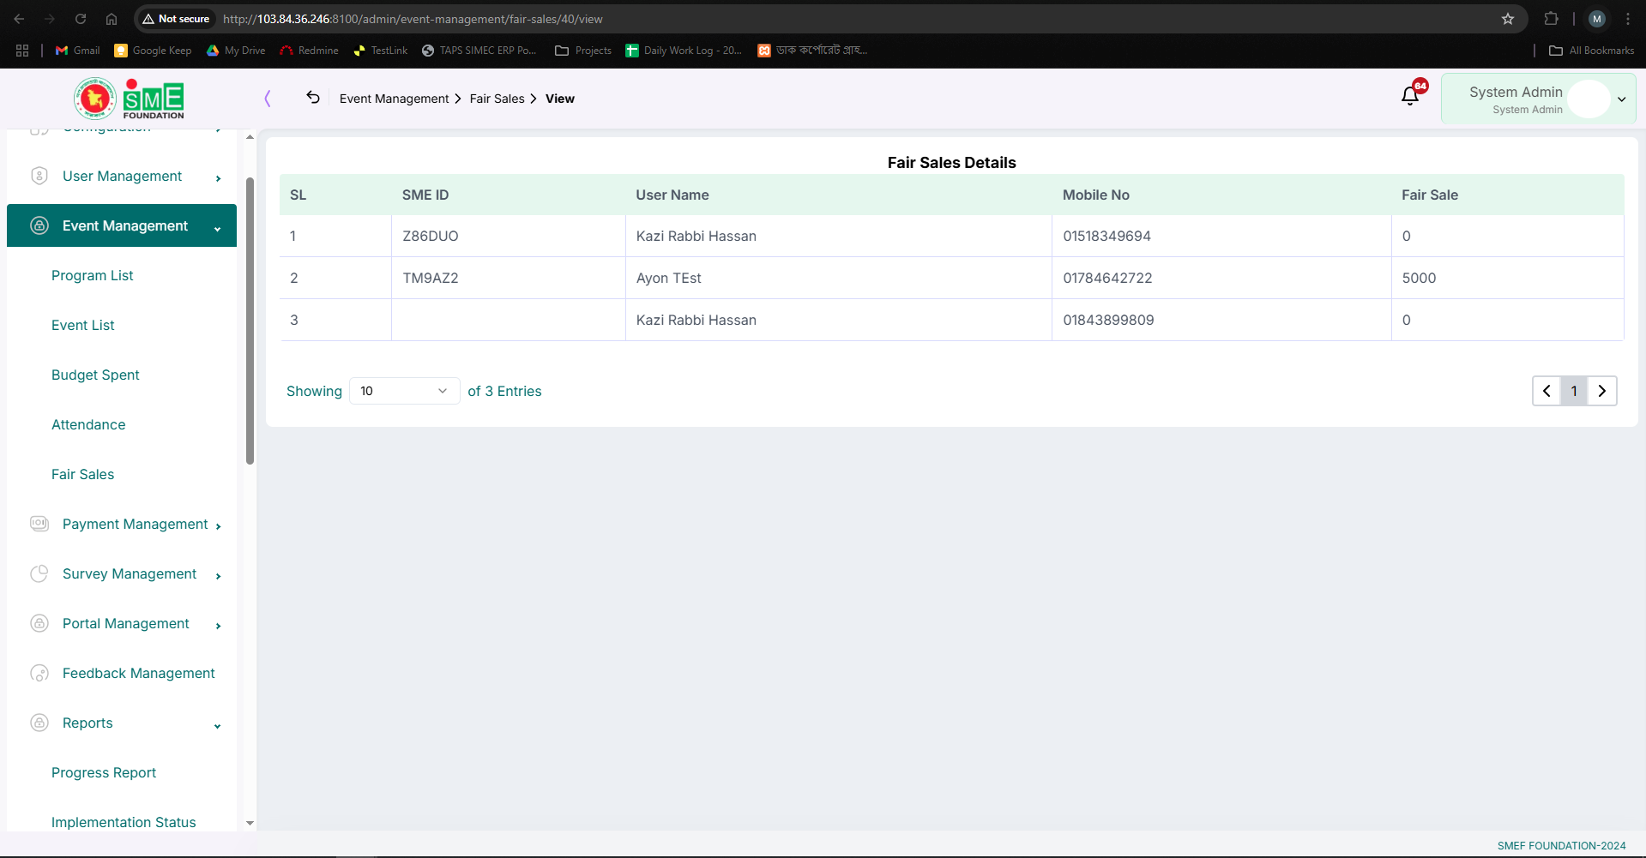Open the System Admin profile dropdown
Screen dimensions: 1646x858
(x=1539, y=99)
